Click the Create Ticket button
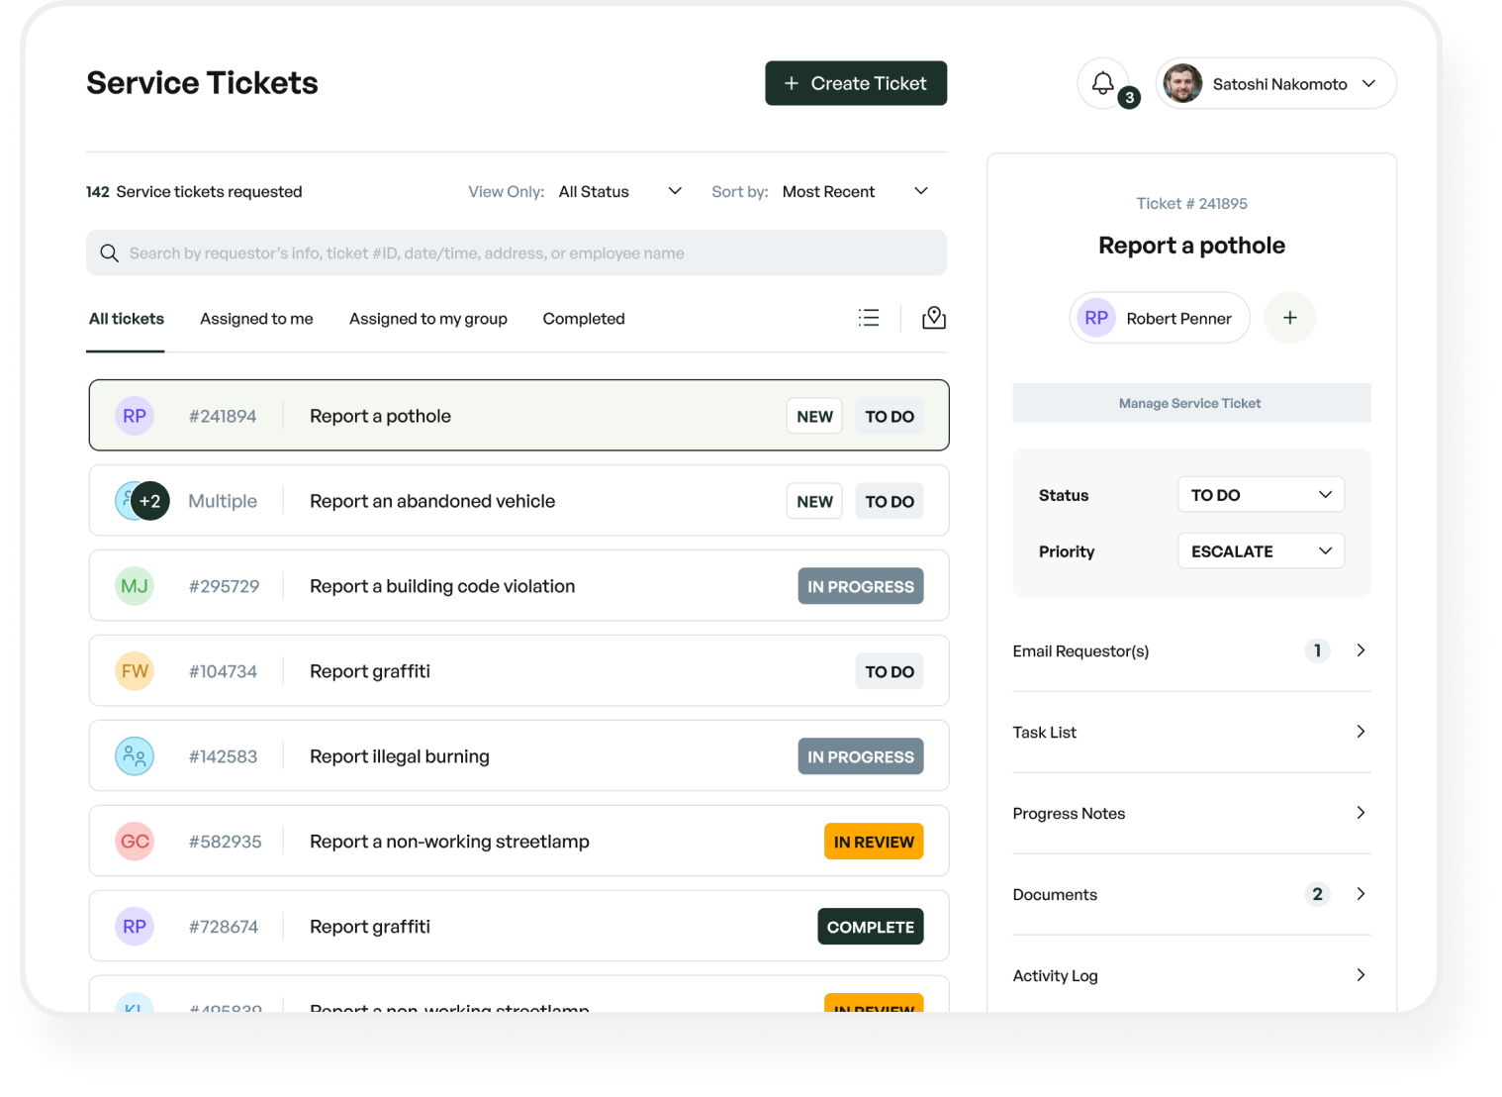This screenshot has width=1502, height=1097. [x=856, y=83]
